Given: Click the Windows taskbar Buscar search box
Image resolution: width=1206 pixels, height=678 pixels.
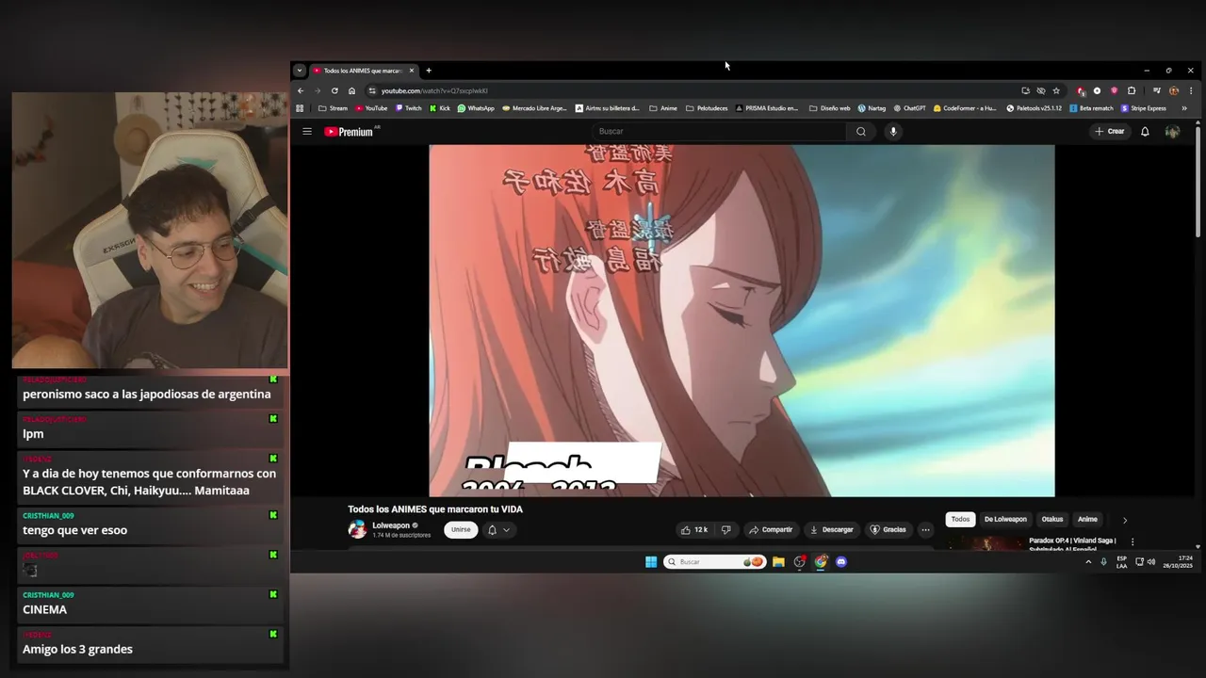Looking at the screenshot, I should [x=714, y=562].
